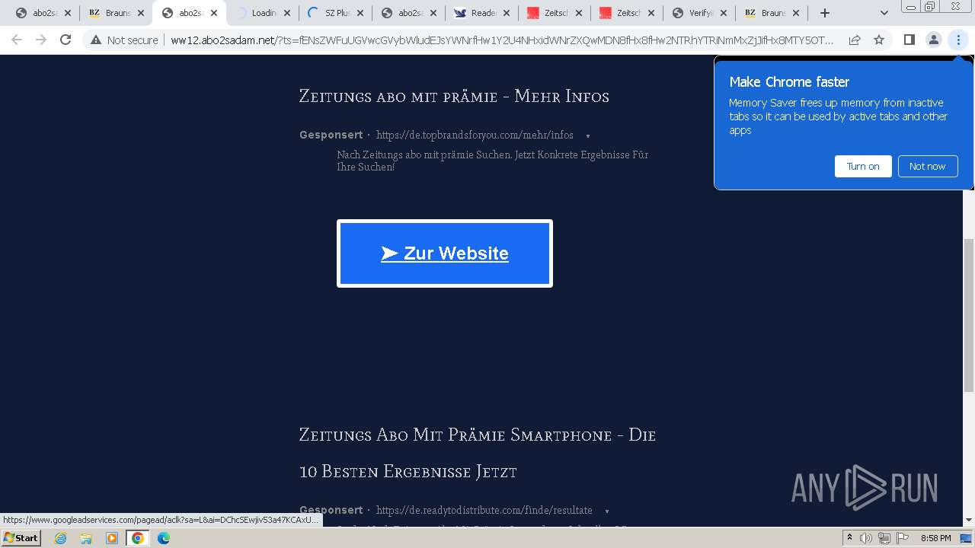Launch Microsoft Edge from taskbar
Viewport: 975px width, 548px height.
[x=164, y=538]
